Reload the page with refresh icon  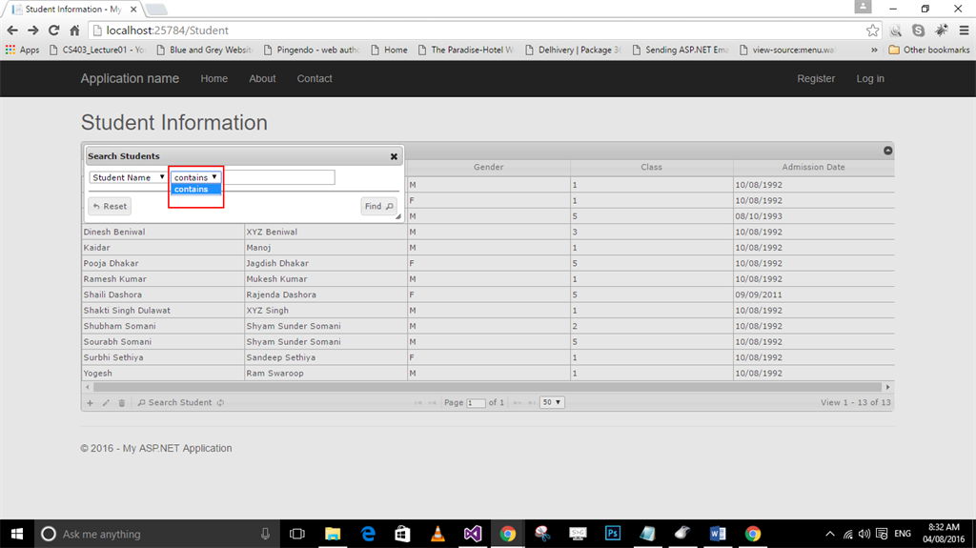click(54, 30)
